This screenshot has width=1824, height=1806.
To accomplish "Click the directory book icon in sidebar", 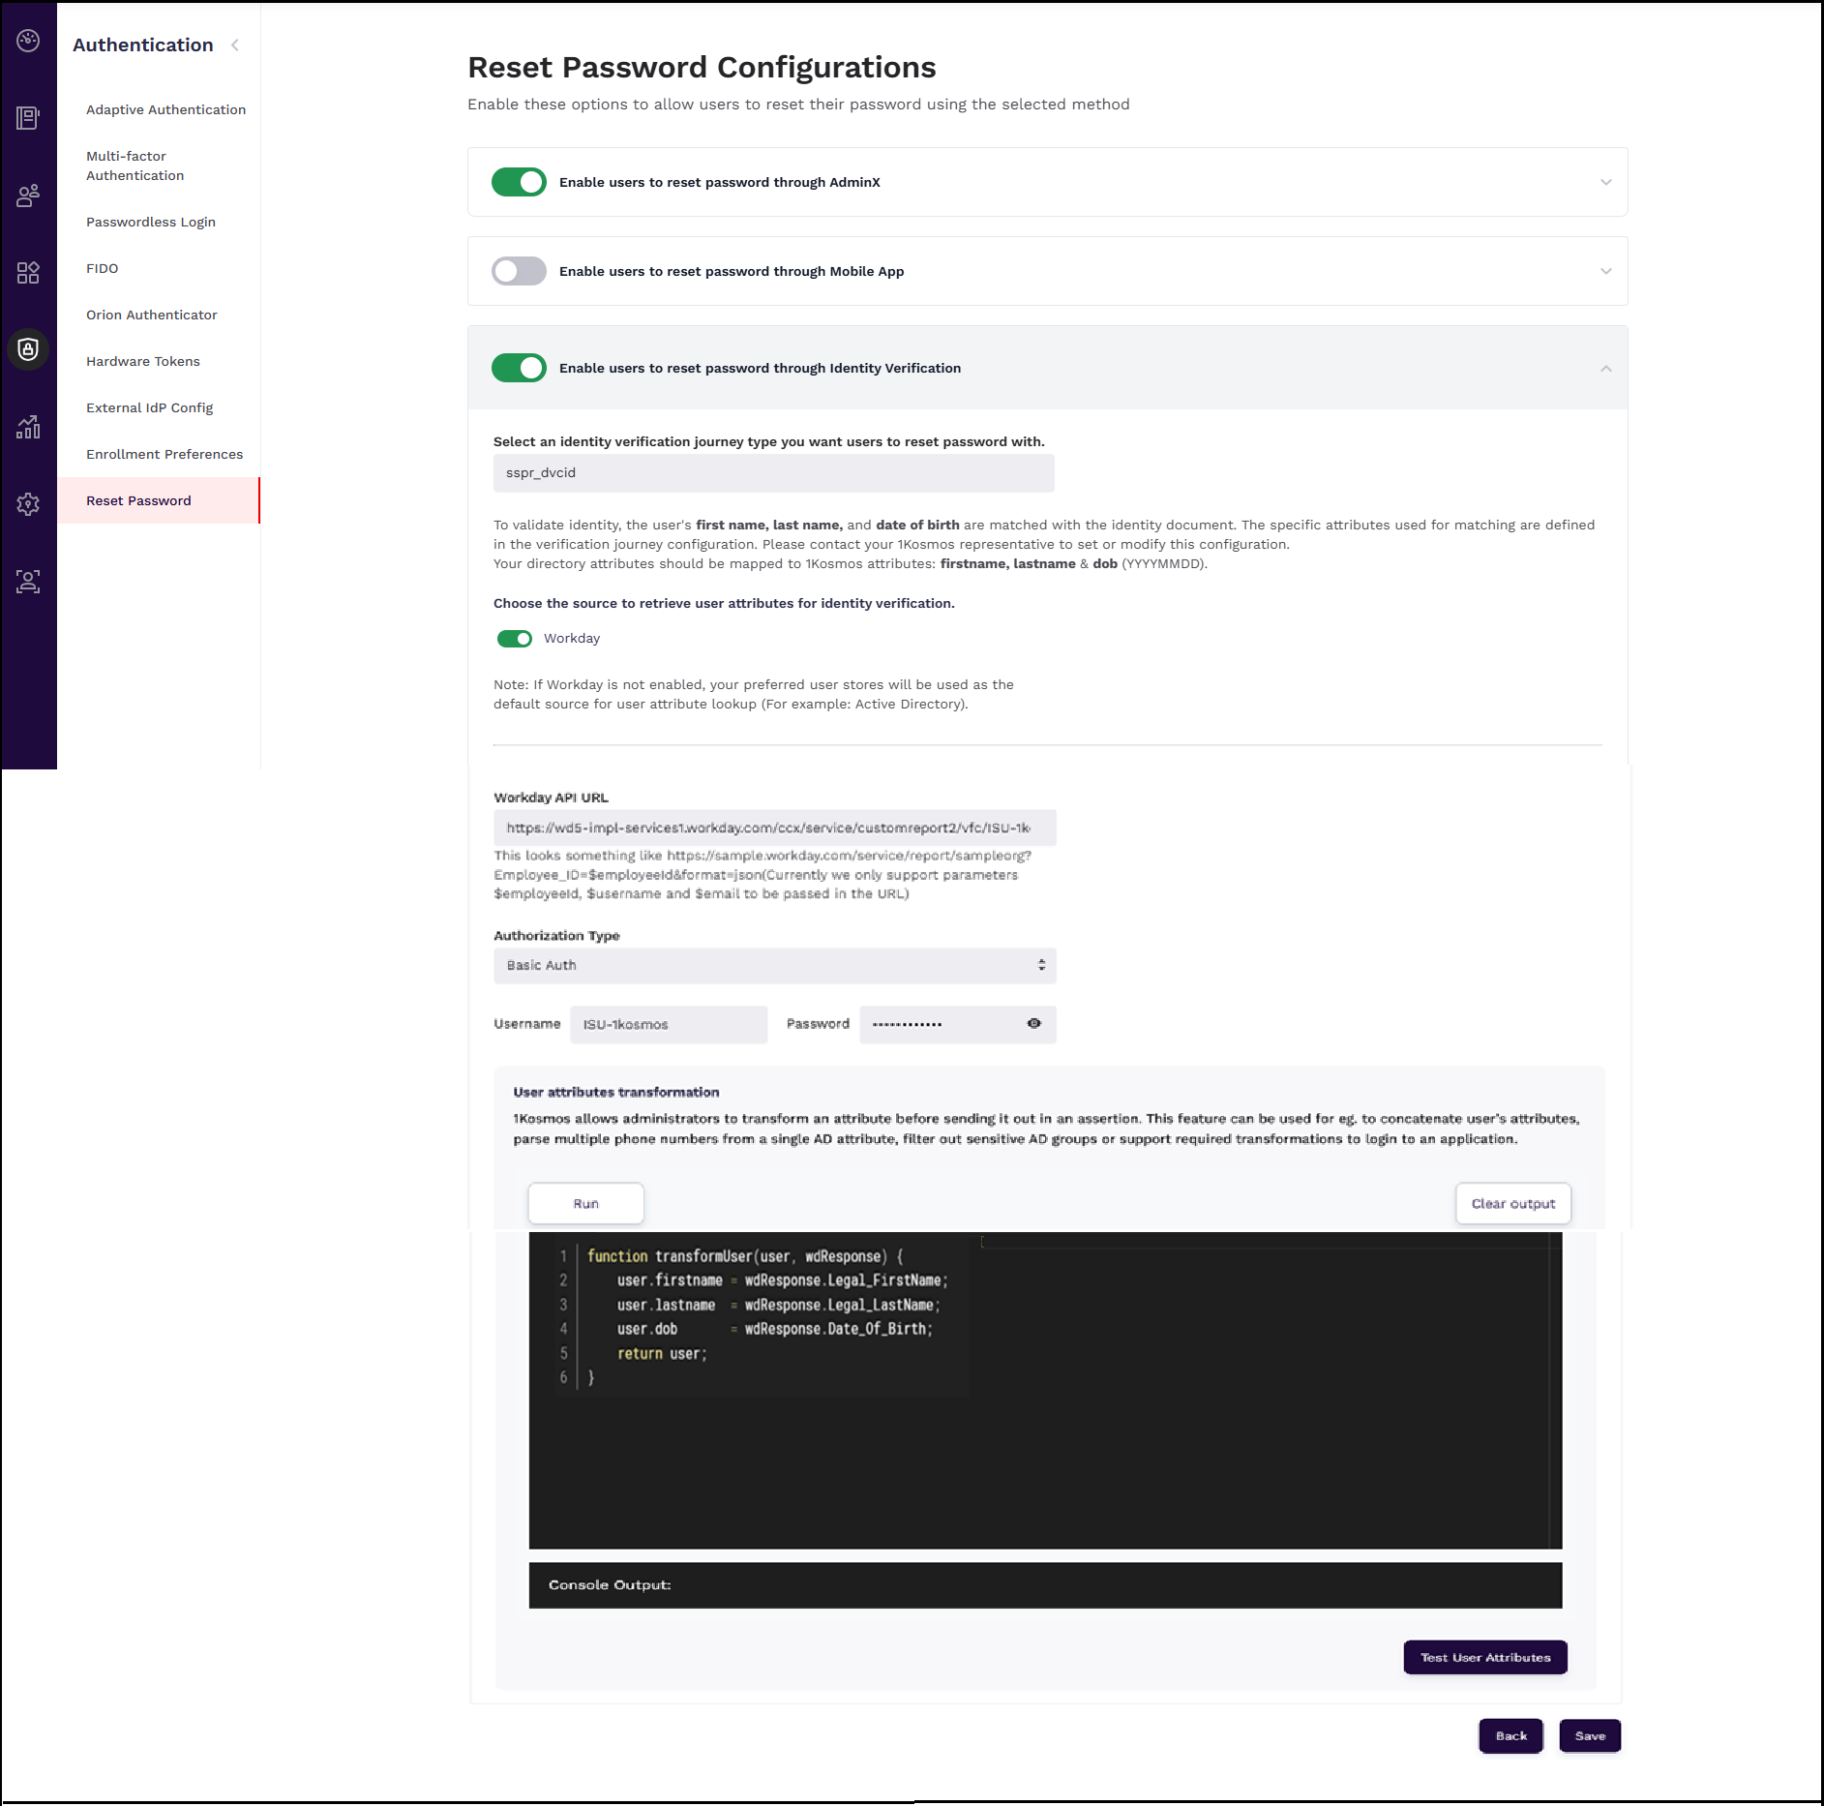I will (x=28, y=118).
